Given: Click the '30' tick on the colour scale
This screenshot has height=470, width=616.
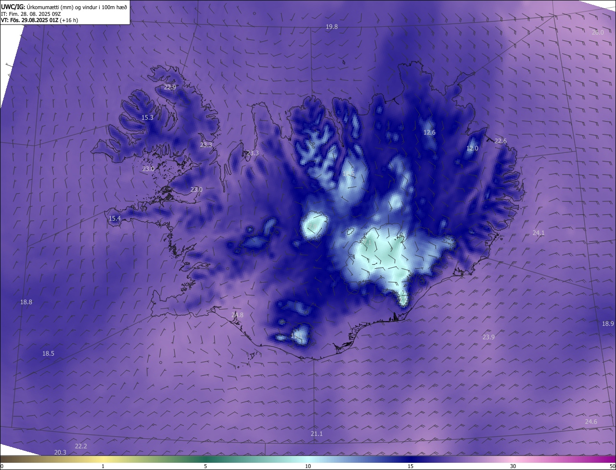Looking at the screenshot, I should tap(513, 466).
